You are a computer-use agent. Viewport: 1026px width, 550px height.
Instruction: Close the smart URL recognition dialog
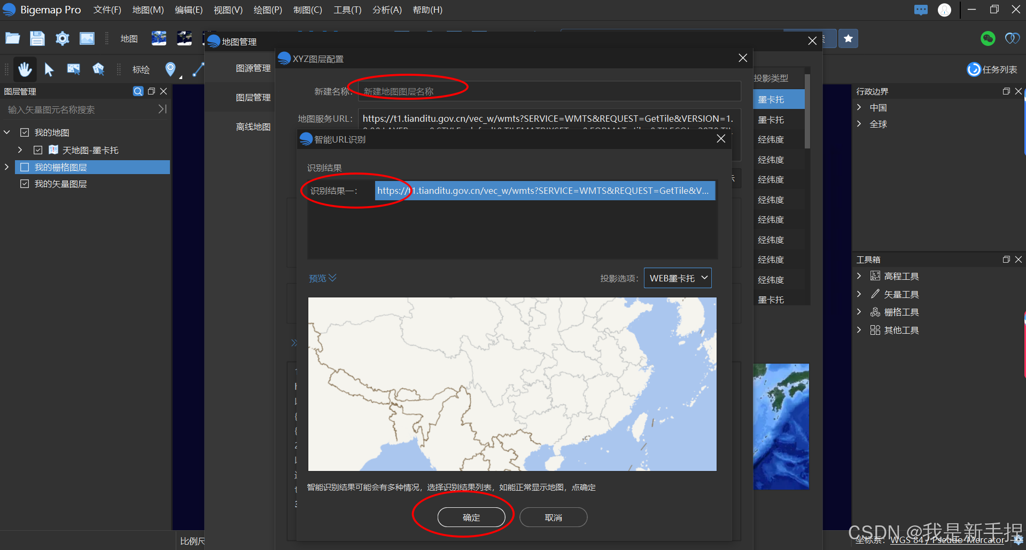721,139
